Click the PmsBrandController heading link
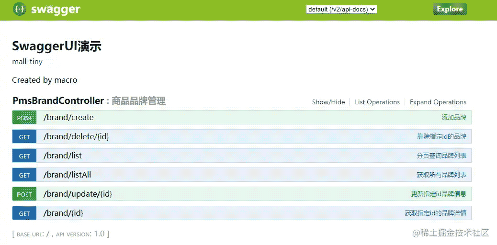 [58, 101]
